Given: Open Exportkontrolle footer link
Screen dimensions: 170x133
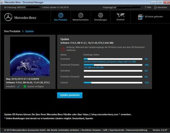Looking at the screenshot, I should pos(117,130).
